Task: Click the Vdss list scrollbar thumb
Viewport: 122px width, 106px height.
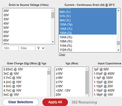Action: pos(53,15)
